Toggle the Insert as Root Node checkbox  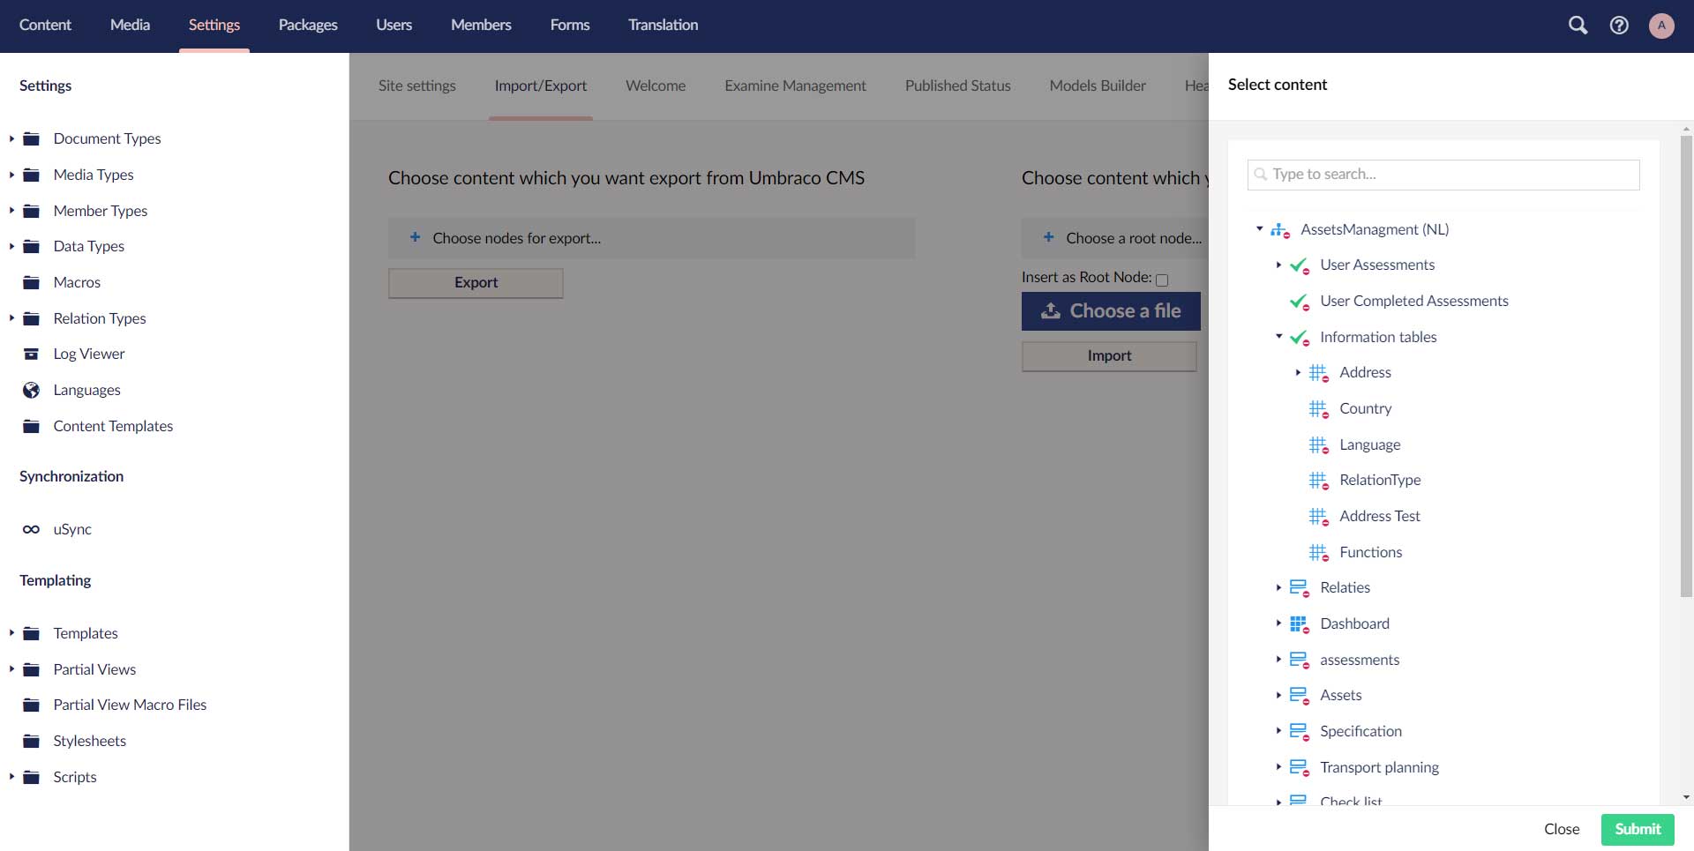point(1162,280)
